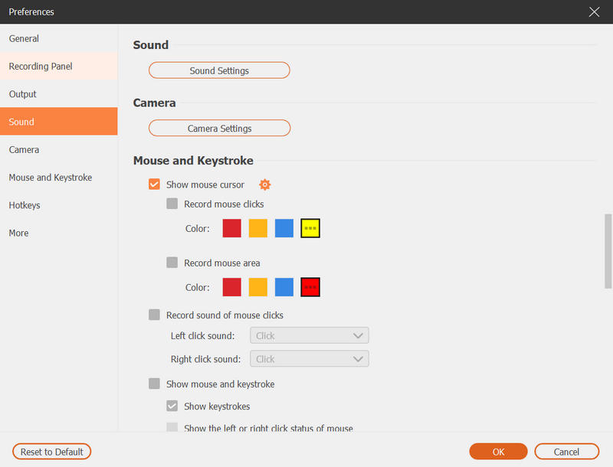Screen dimensions: 613x467
Task: Enable Record mouse clicks
Action: [172, 204]
